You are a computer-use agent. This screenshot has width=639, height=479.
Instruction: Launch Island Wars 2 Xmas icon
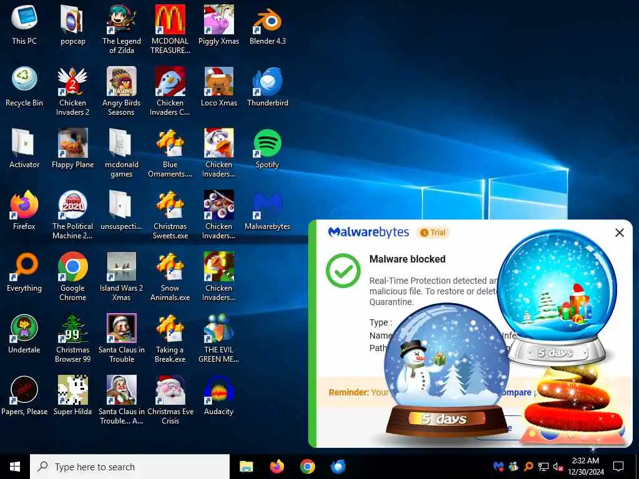pyautogui.click(x=122, y=276)
